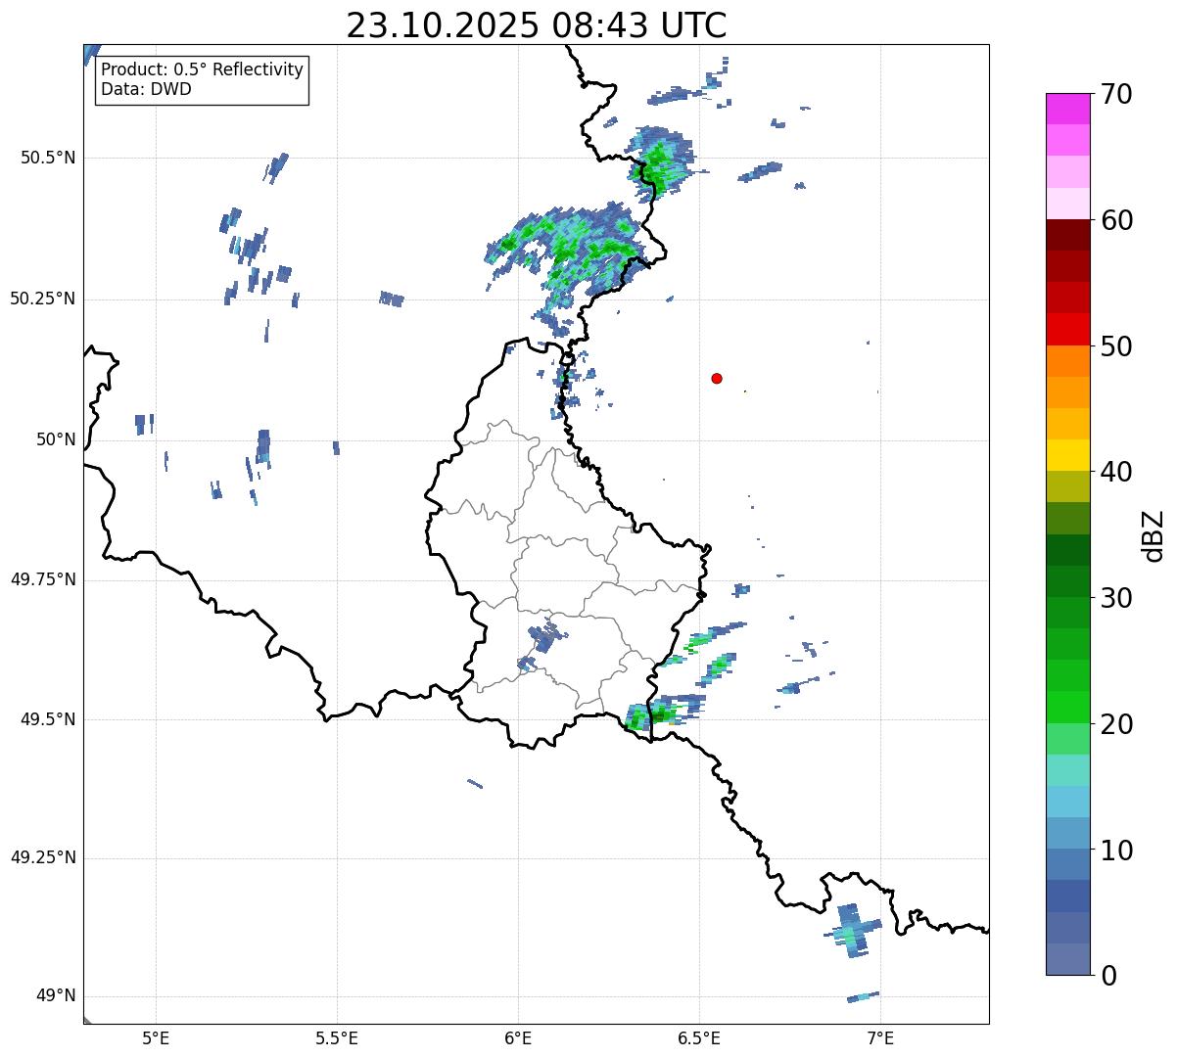The image size is (1177, 1058).
Task: Click the bright red colorbar swatch
Action: click(1068, 329)
